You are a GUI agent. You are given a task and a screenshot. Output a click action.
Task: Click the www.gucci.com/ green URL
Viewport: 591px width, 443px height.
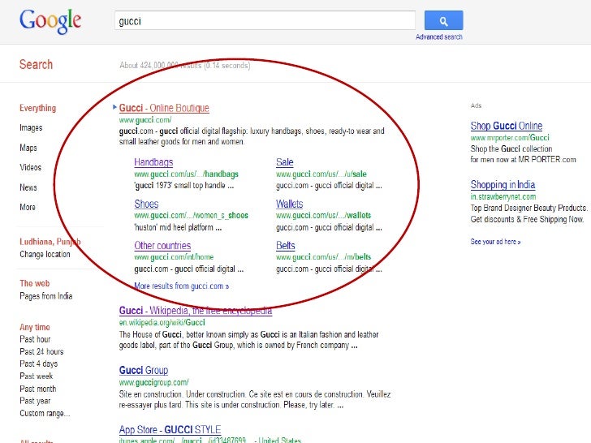click(145, 120)
